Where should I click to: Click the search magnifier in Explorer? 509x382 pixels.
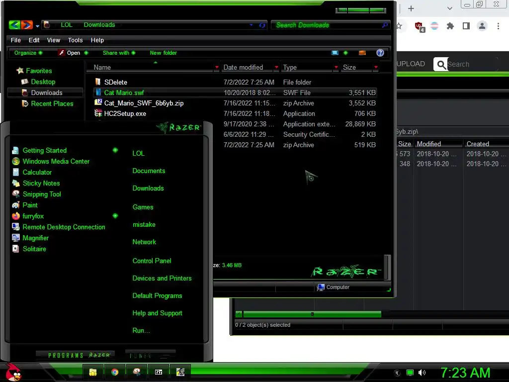(385, 25)
